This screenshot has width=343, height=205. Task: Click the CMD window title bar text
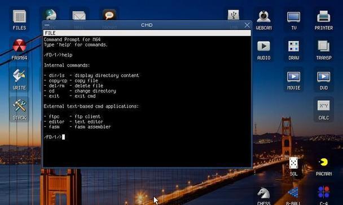pos(147,25)
